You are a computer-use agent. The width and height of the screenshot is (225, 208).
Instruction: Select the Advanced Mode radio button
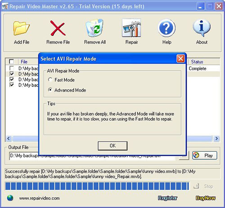pos(50,90)
